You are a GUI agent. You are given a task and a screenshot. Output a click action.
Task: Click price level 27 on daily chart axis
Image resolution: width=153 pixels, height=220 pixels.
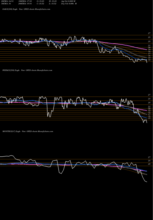(x=149, y=33)
